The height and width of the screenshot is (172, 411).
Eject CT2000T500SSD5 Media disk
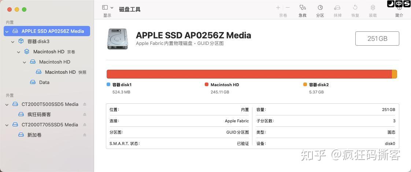(85, 104)
